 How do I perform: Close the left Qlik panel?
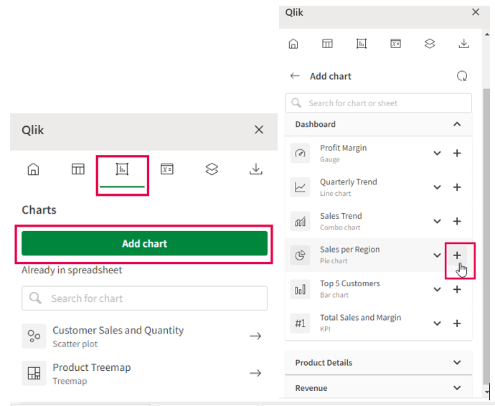click(x=259, y=130)
